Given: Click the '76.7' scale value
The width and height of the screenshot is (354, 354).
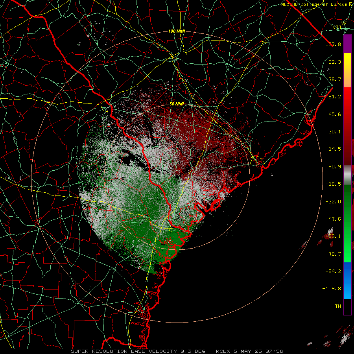Looking at the screenshot, I should coord(335,79).
